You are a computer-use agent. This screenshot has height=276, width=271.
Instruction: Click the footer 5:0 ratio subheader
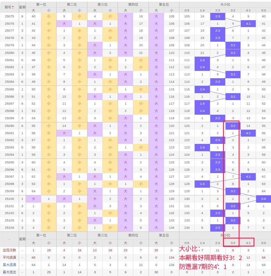pyautogui.click(x=263, y=243)
